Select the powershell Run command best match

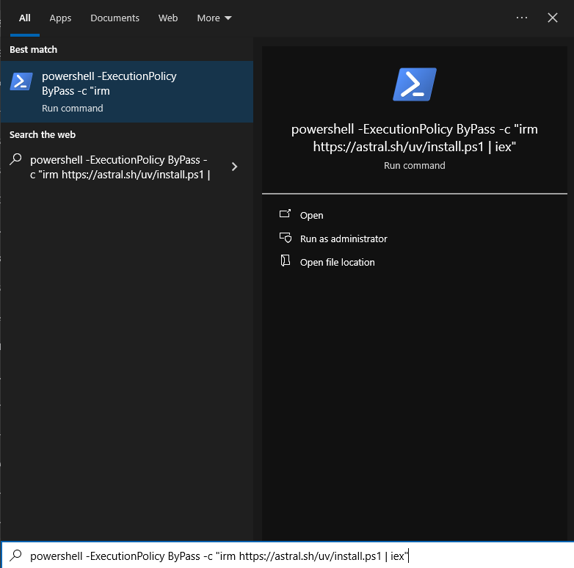click(x=127, y=92)
